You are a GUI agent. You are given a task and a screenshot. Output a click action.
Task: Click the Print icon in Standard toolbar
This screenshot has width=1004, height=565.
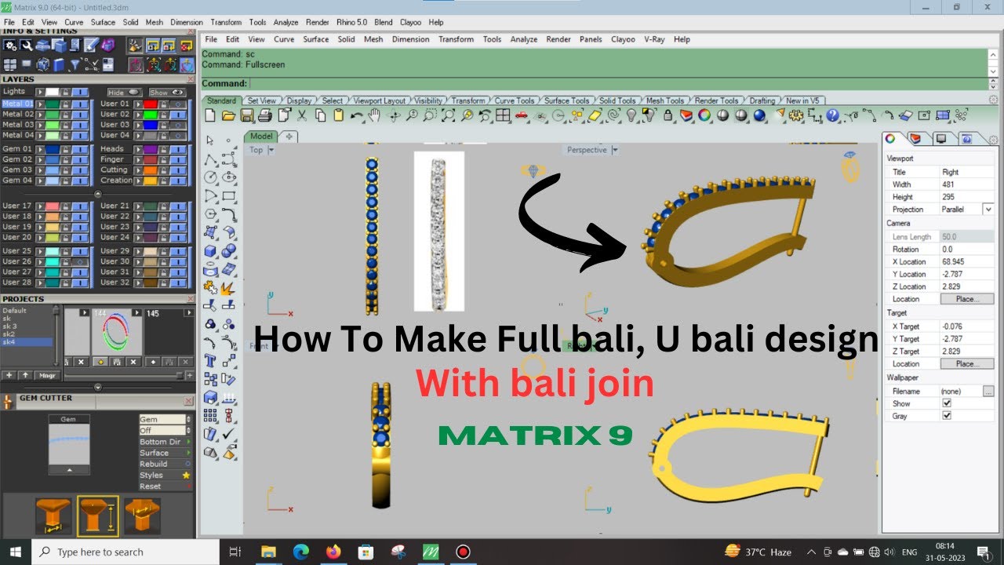[x=264, y=115]
